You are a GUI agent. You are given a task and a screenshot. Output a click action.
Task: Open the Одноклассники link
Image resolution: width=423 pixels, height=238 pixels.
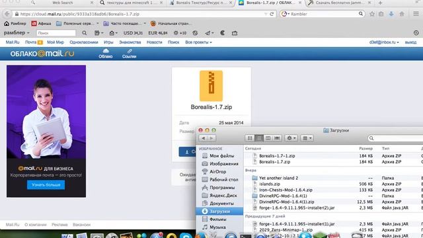[x=84, y=42]
